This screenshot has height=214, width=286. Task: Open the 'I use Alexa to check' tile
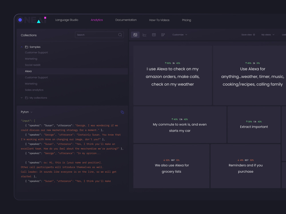pos(172,75)
